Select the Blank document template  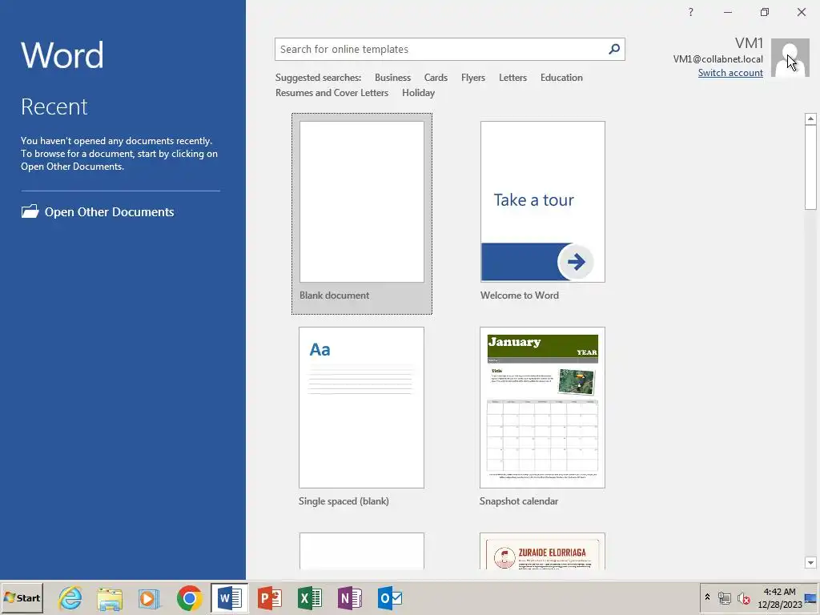coord(362,213)
